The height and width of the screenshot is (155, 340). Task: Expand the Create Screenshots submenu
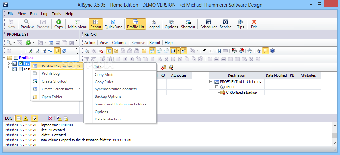(57, 89)
